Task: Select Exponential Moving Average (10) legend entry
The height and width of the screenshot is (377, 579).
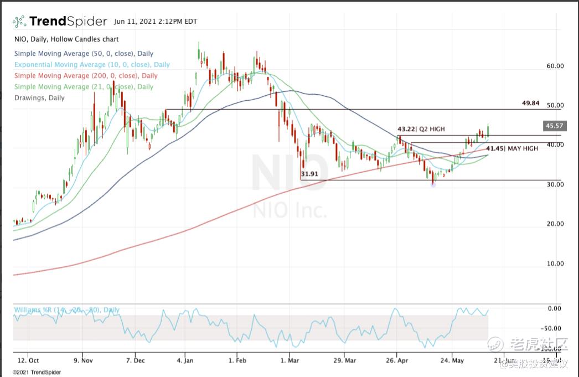Action: pyautogui.click(x=92, y=65)
